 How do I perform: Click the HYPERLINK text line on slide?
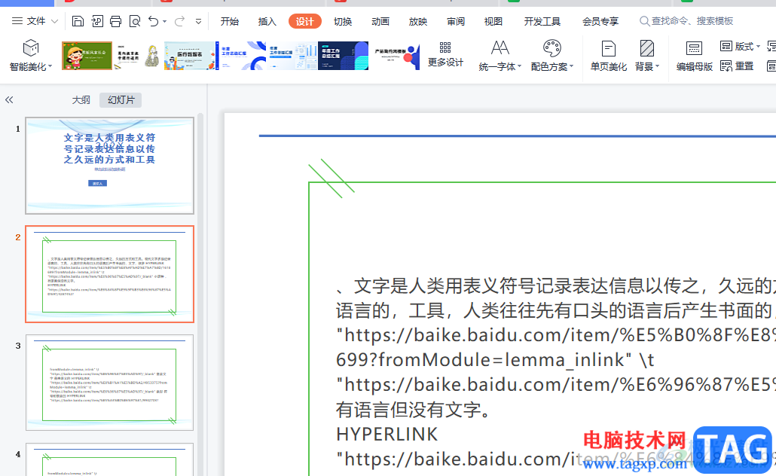pyautogui.click(x=387, y=434)
